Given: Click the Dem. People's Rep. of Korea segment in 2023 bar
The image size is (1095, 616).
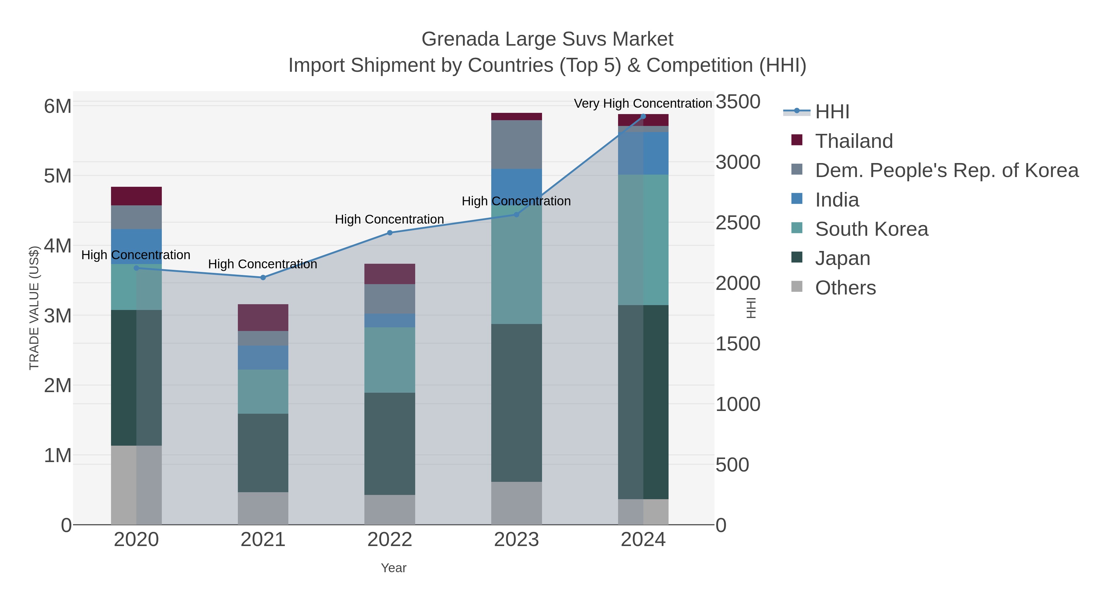Looking at the screenshot, I should tap(516, 144).
